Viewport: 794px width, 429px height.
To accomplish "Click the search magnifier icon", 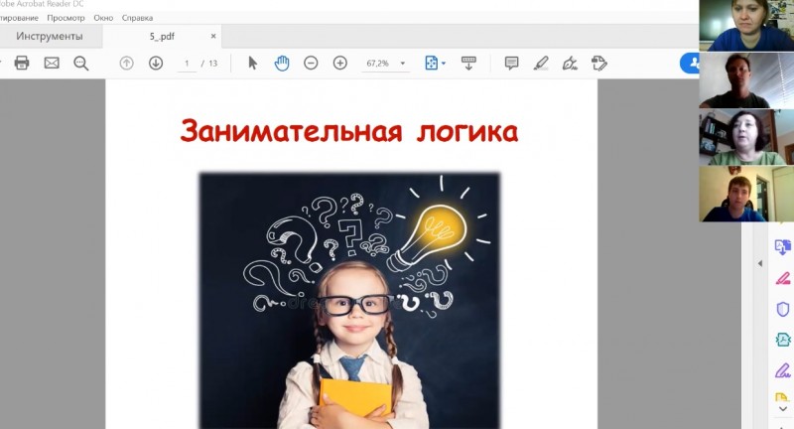I will click(81, 63).
